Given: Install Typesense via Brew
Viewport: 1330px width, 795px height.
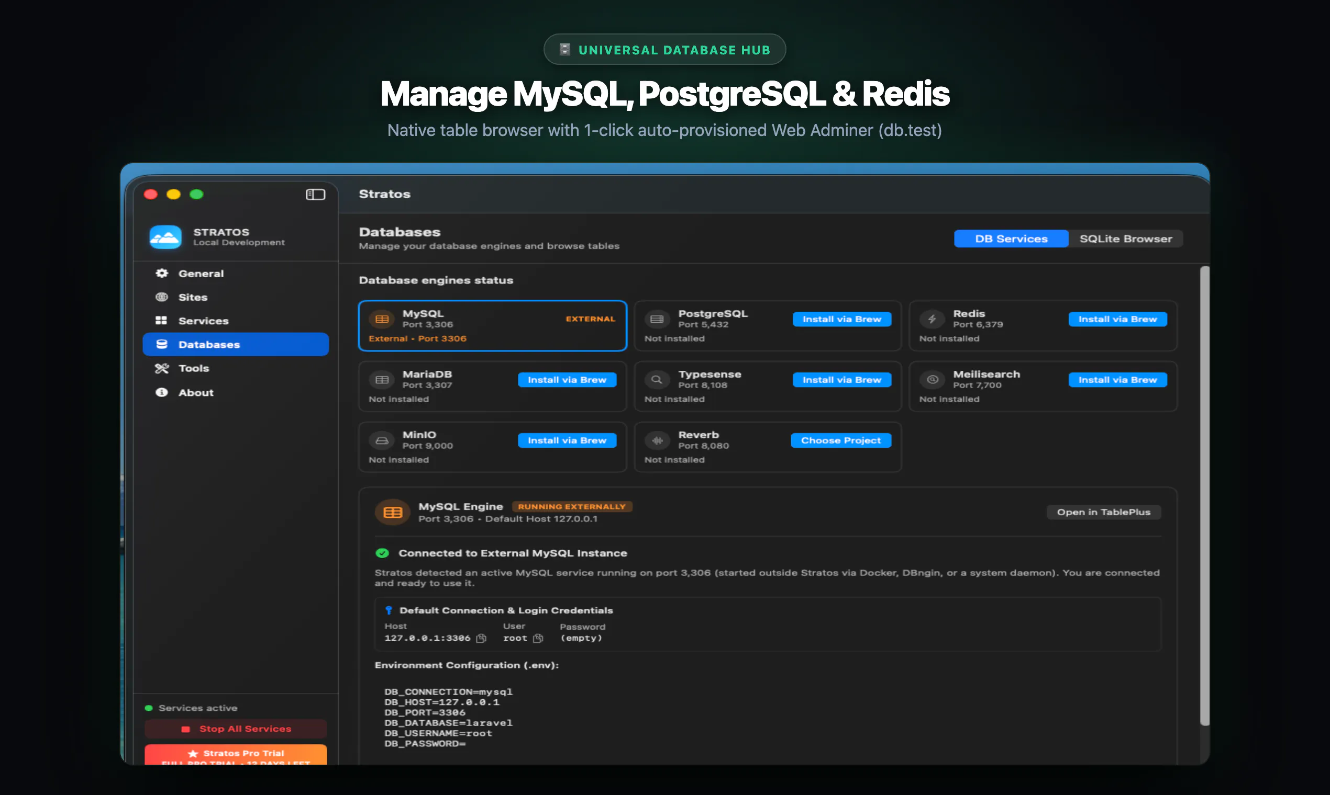Looking at the screenshot, I should pyautogui.click(x=842, y=380).
